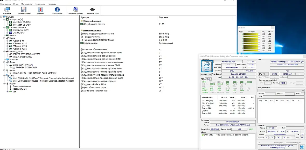Open the CPU #0 selector dropdown
The height and width of the screenshot is (150, 306).
tap(206, 74)
